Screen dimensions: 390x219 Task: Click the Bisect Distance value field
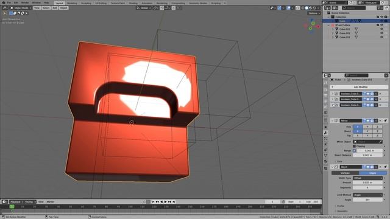click(367, 155)
